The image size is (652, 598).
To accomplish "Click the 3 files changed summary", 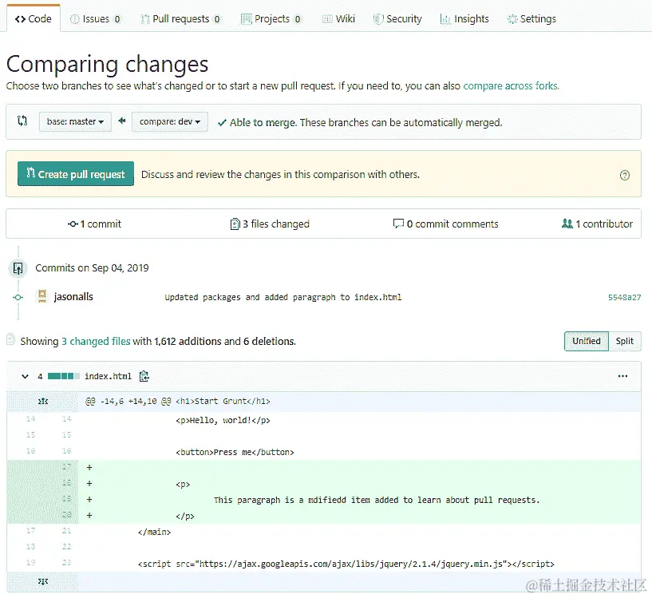I will tap(270, 224).
